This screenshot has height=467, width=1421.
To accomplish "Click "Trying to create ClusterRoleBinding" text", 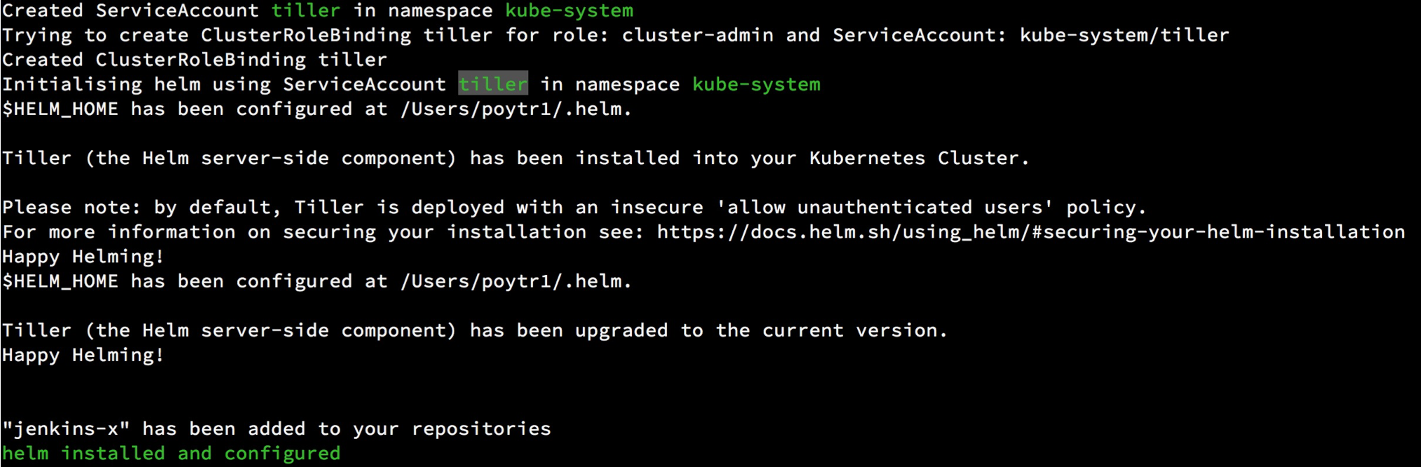I will click(x=207, y=35).
